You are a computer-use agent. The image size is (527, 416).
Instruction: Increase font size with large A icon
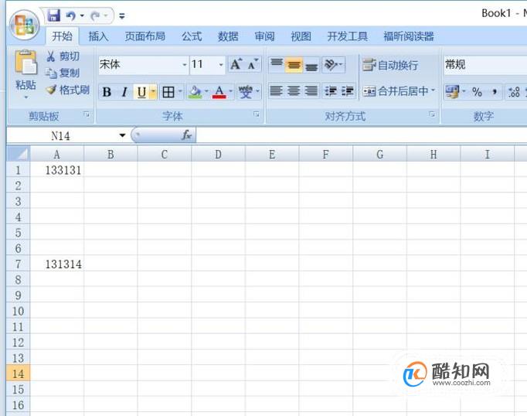click(236, 64)
